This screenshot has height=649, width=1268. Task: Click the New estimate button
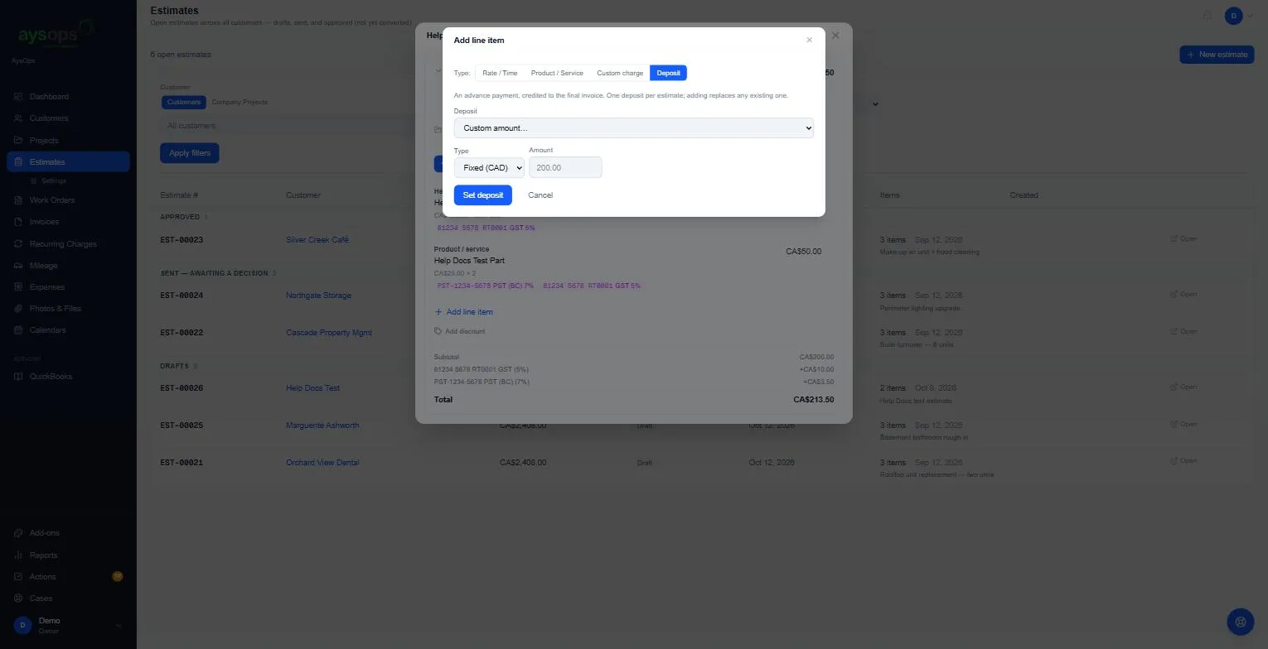(x=1217, y=55)
